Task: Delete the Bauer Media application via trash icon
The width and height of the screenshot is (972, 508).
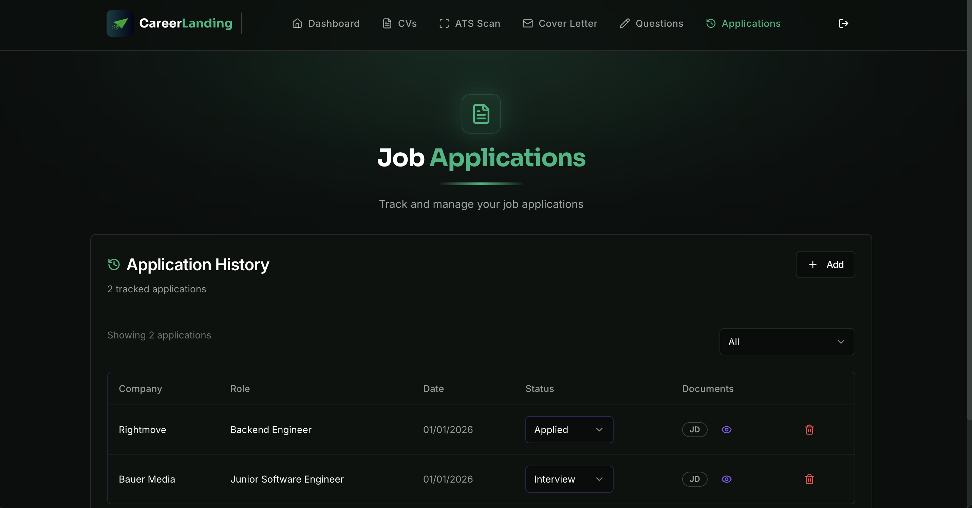Action: point(809,479)
